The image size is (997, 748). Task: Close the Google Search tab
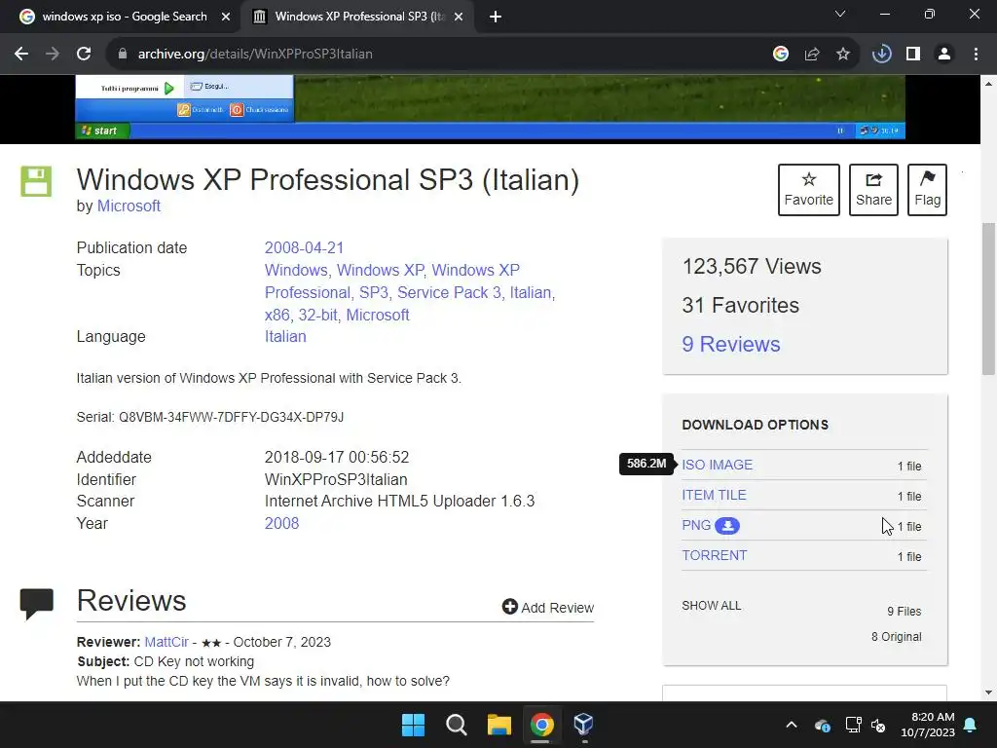coord(226,17)
